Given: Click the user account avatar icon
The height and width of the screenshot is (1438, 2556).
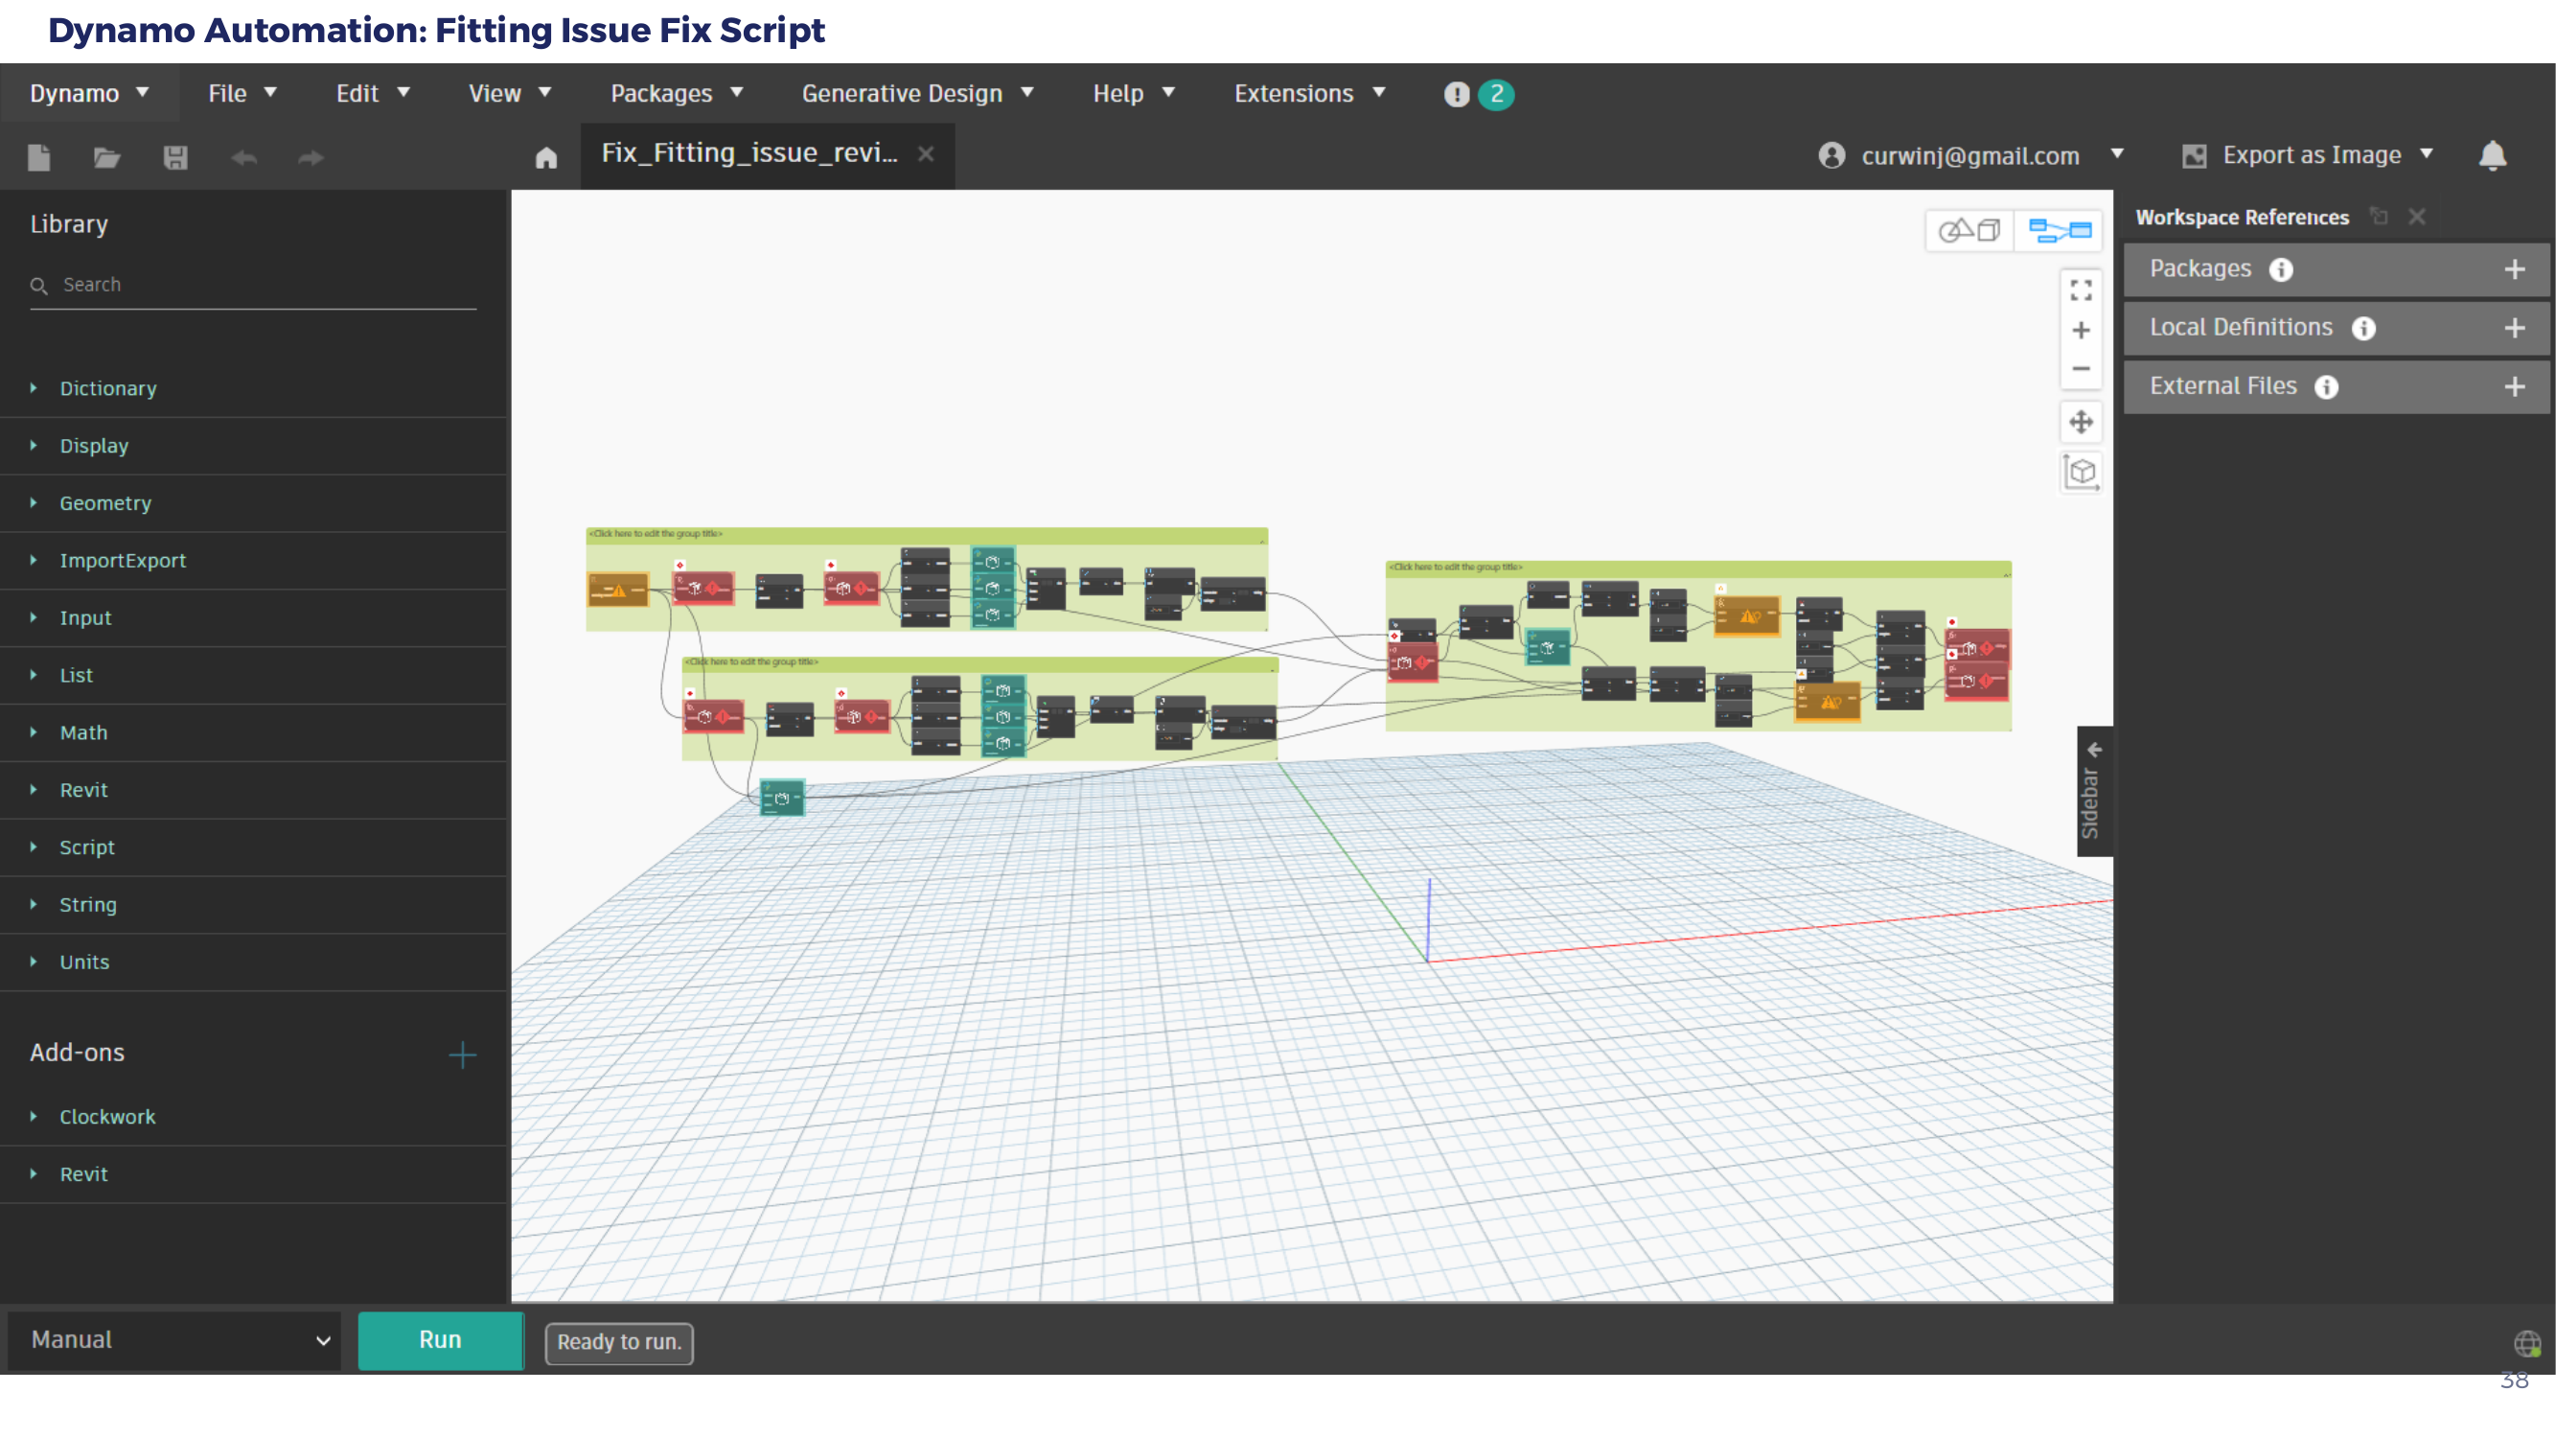Looking at the screenshot, I should click(x=1831, y=156).
